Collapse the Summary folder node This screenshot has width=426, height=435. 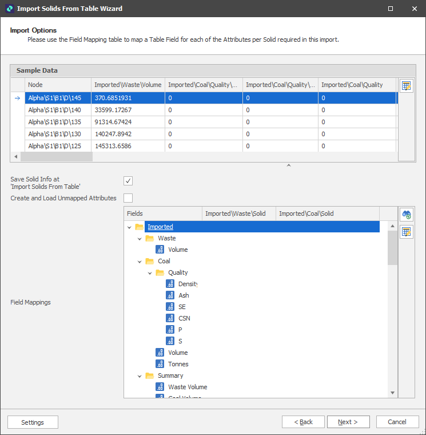140,376
